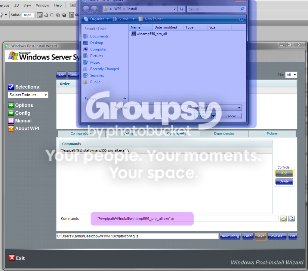Choose Add to selection mode in Photoshop options

(46, 15)
